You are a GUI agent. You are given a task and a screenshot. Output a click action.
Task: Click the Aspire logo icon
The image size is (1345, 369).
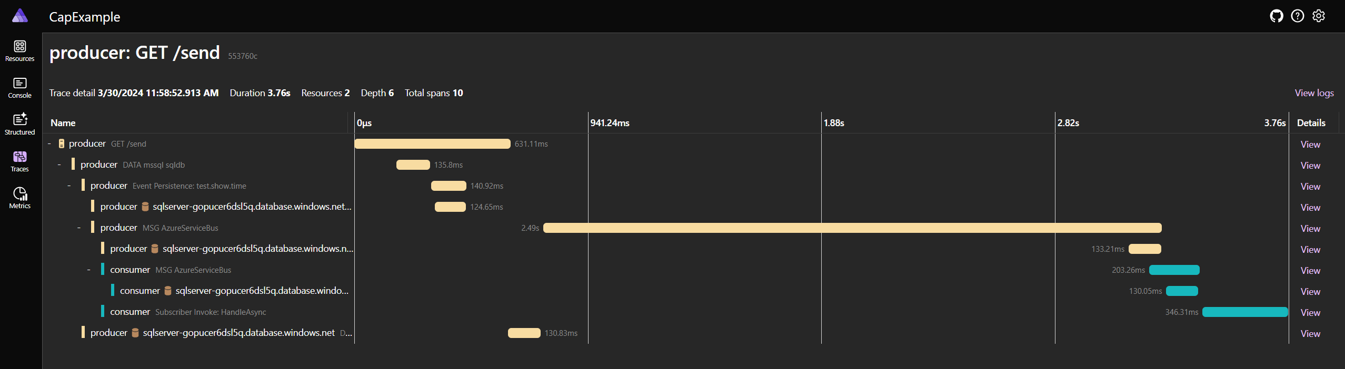(19, 16)
